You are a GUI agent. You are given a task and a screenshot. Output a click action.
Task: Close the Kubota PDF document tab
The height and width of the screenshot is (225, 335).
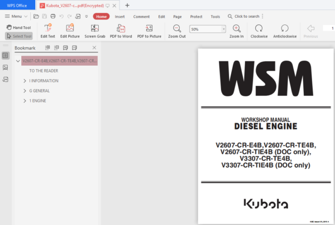tap(114, 6)
